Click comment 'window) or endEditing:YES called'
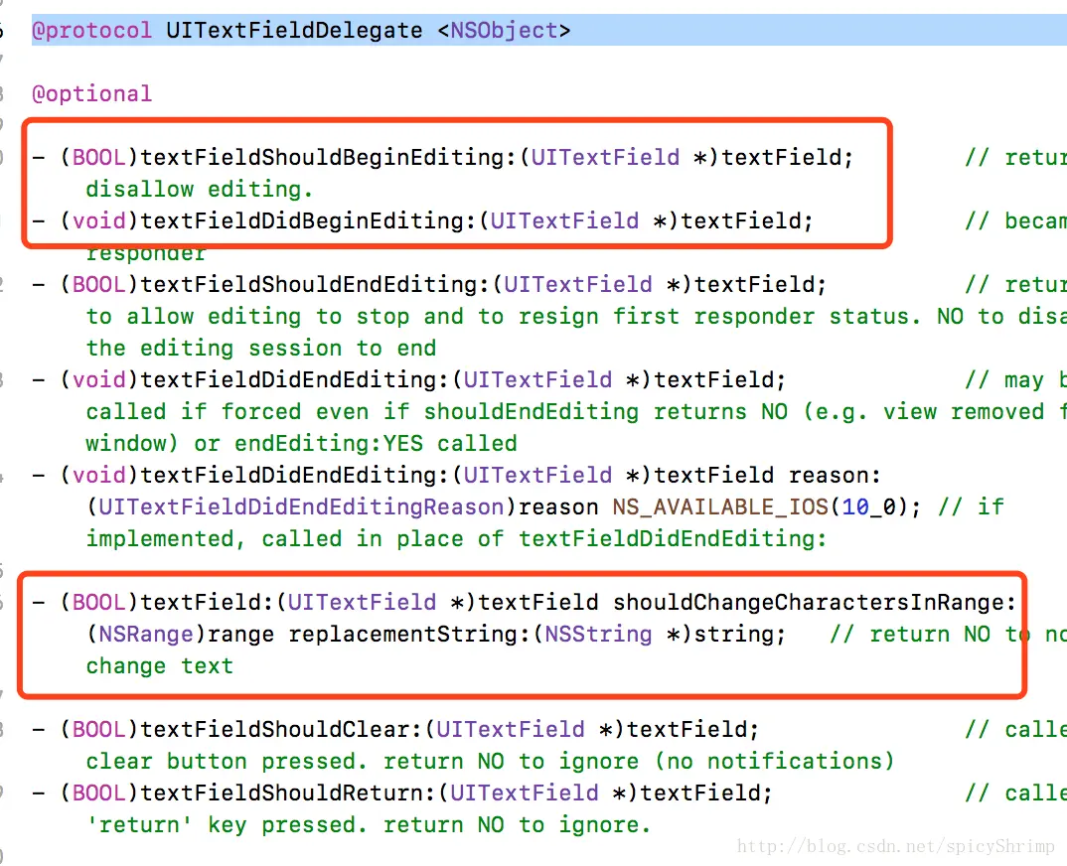1067x866 pixels. 301,444
